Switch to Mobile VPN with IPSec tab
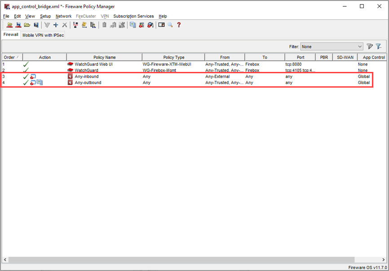The image size is (389, 271). [43, 35]
